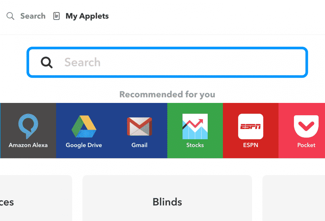Click the Google Drive label text

click(x=84, y=145)
